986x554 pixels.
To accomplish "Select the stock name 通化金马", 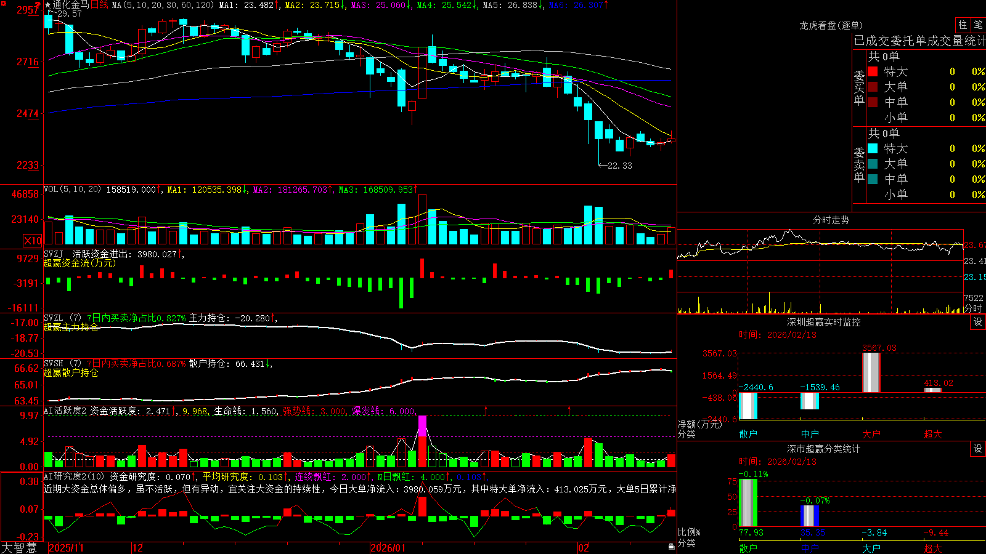I will 71,5.
